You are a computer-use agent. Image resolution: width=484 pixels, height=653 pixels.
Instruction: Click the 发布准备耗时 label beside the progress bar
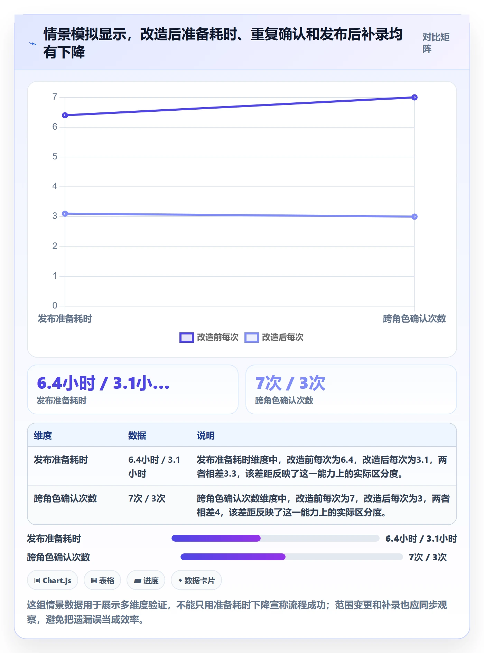tap(54, 539)
